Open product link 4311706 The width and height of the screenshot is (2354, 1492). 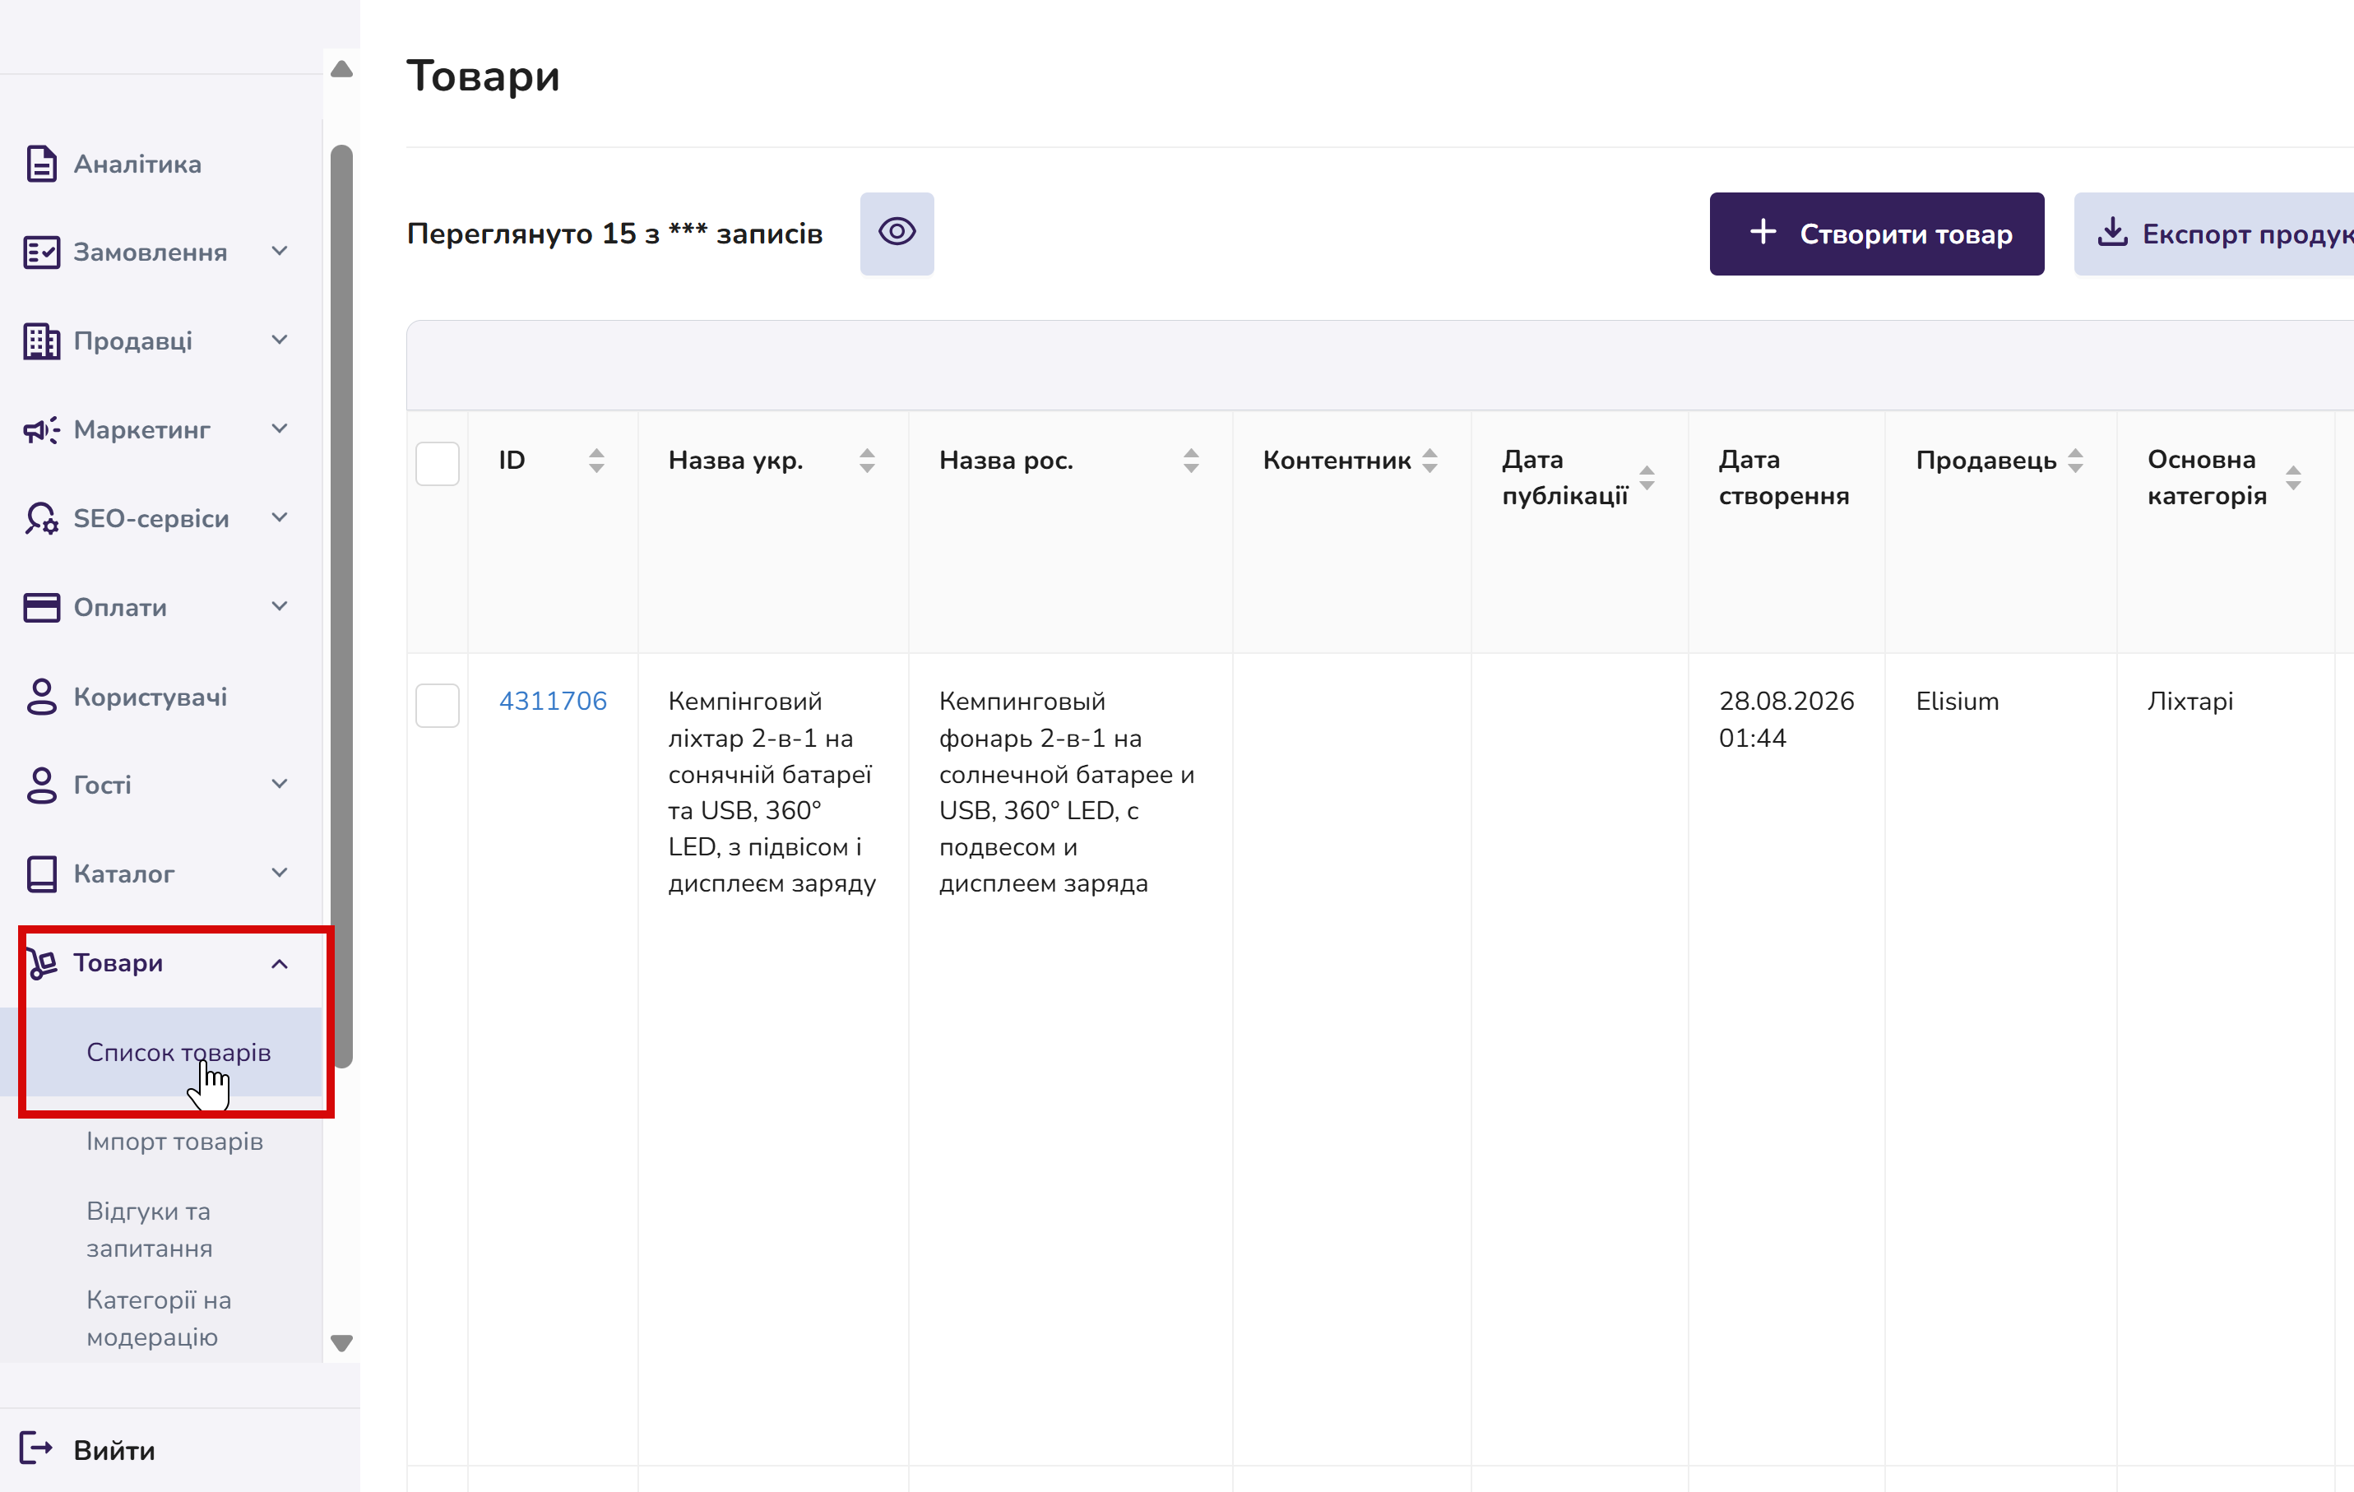pos(553,701)
